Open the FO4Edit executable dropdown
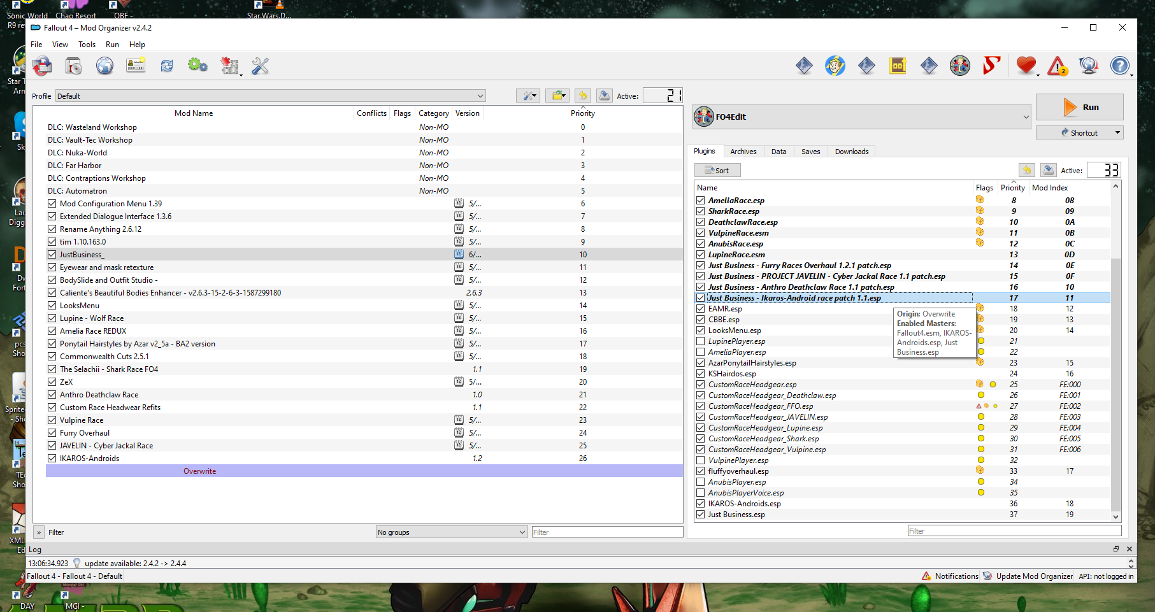The width and height of the screenshot is (1155, 612). pyautogui.click(x=862, y=117)
